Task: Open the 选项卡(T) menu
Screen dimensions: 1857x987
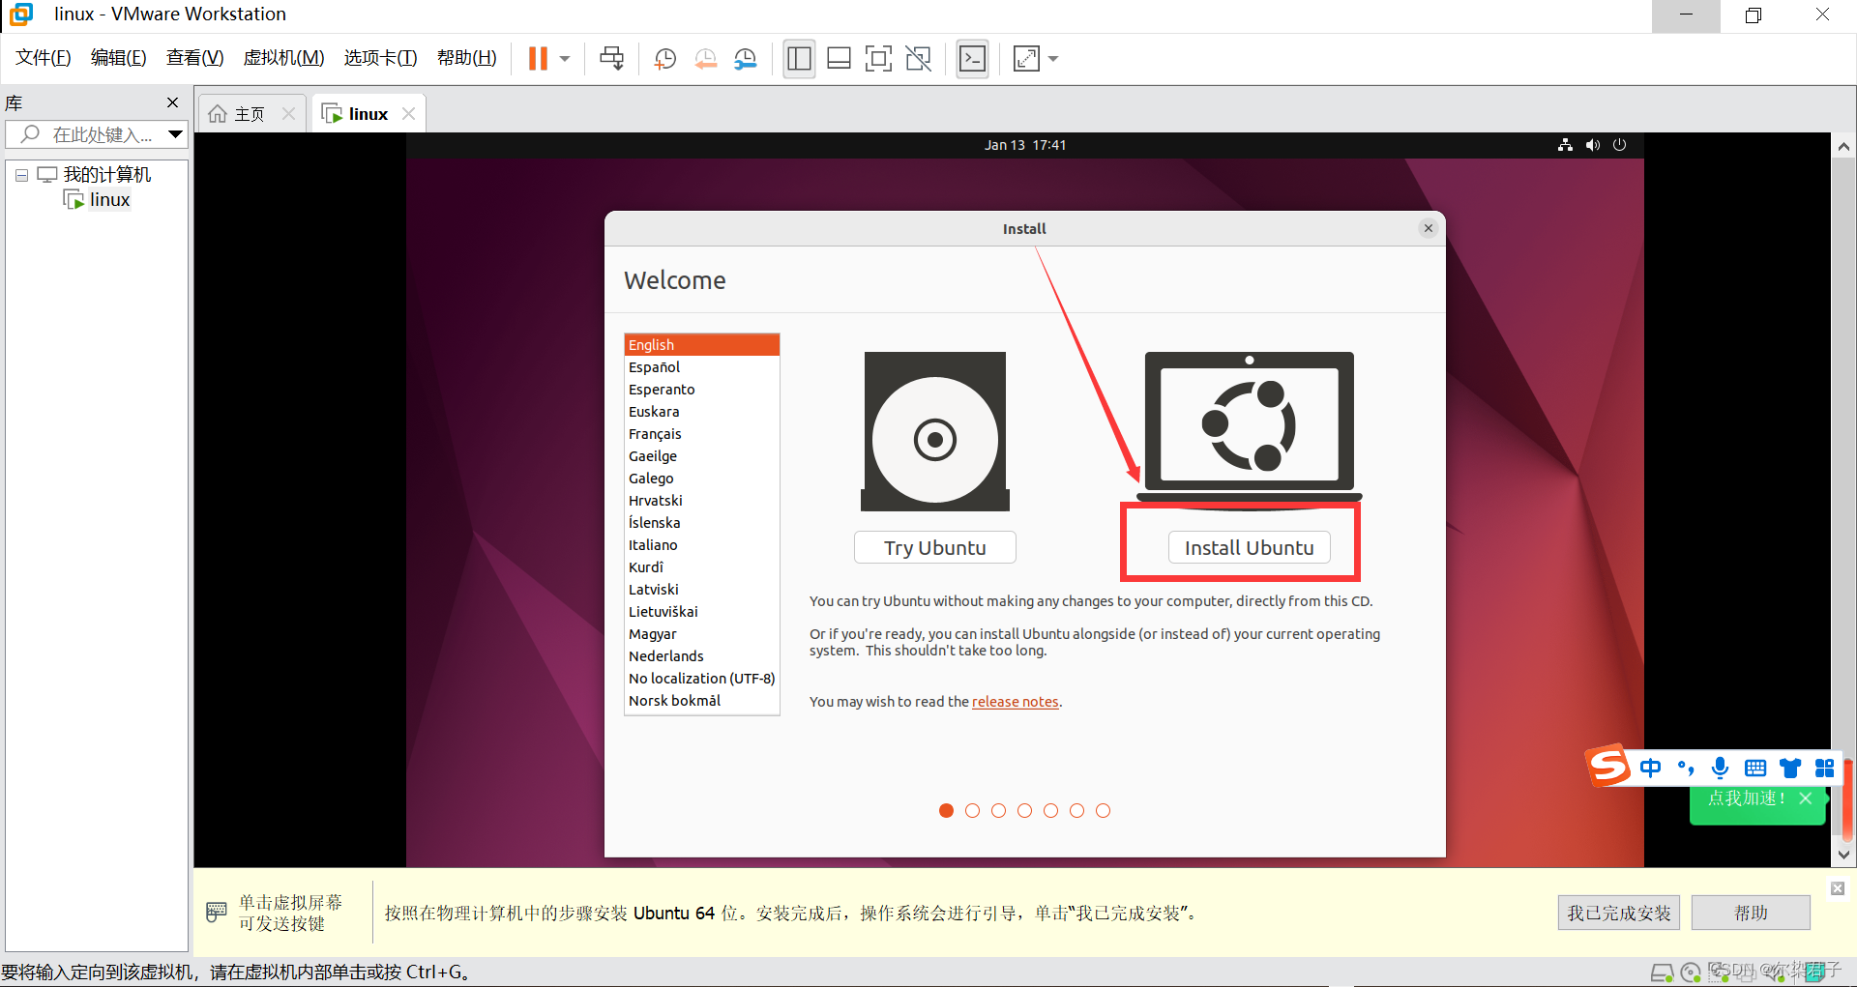Action: 380,58
